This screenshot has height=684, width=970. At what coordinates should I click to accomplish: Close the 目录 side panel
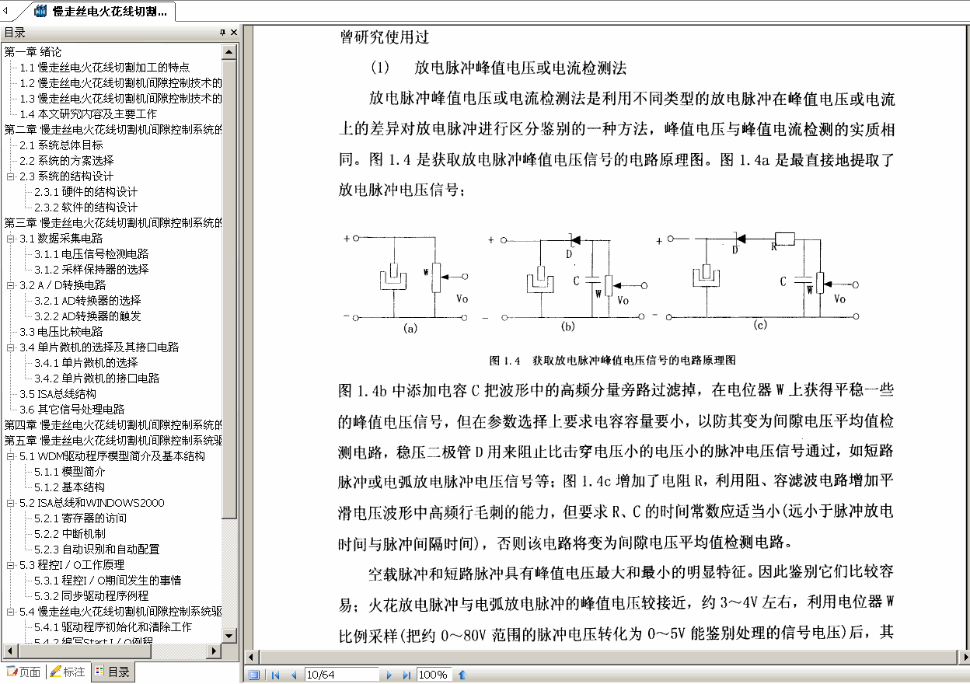233,32
